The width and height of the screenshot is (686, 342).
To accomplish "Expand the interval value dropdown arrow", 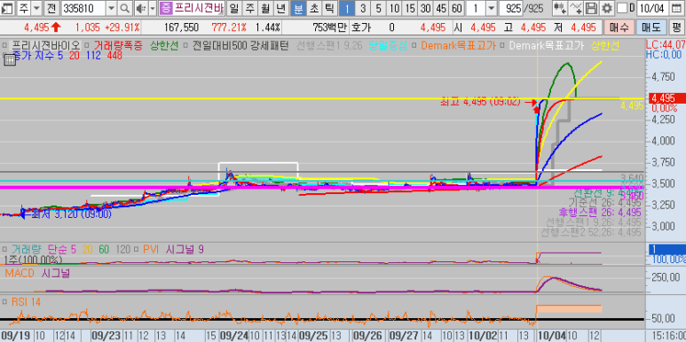I will click(x=492, y=8).
